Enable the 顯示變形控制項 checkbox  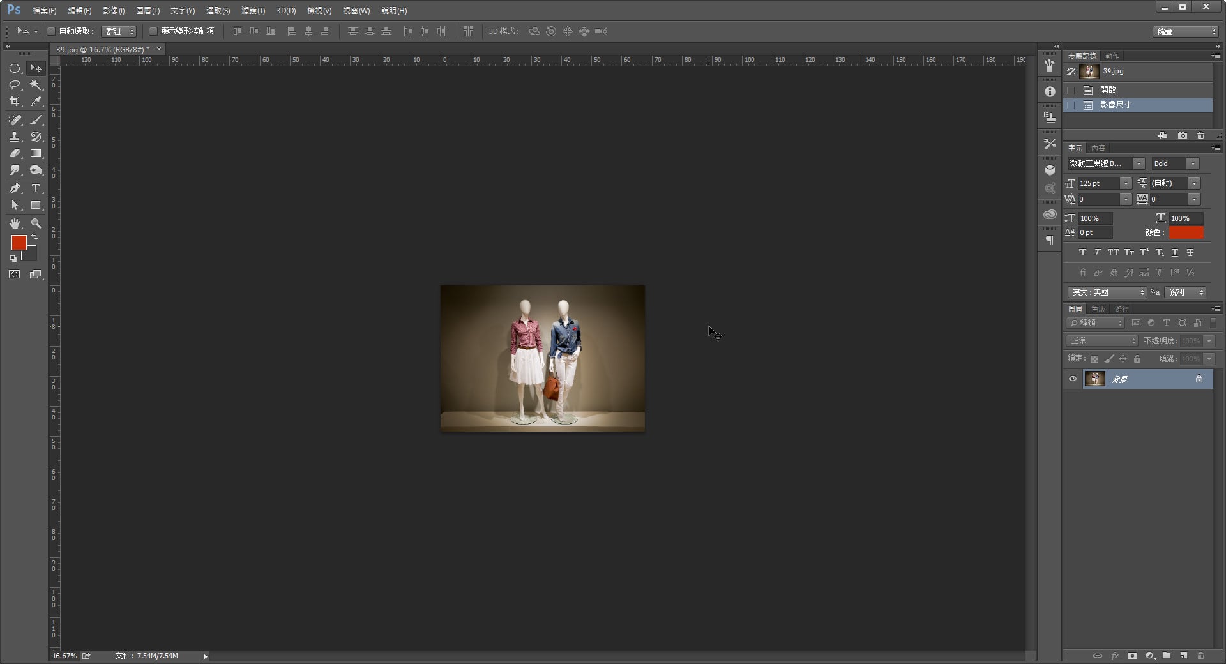[153, 31]
